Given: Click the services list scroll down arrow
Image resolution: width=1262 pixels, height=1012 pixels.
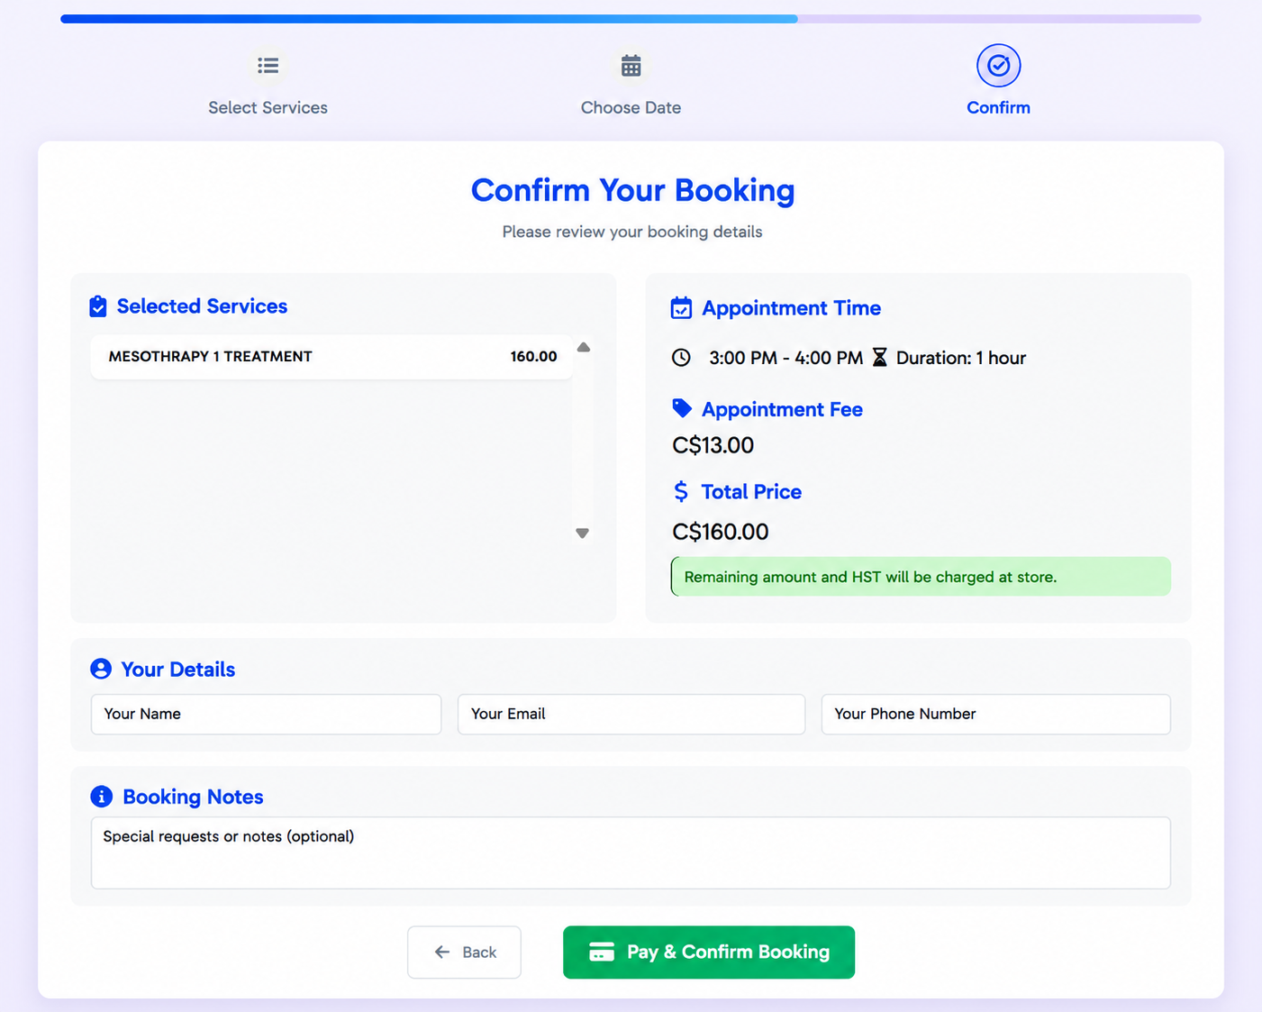Looking at the screenshot, I should pyautogui.click(x=583, y=533).
